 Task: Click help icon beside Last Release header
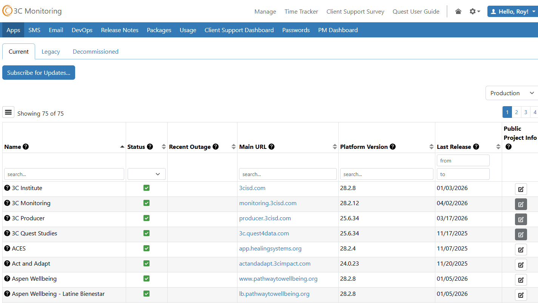476,147
